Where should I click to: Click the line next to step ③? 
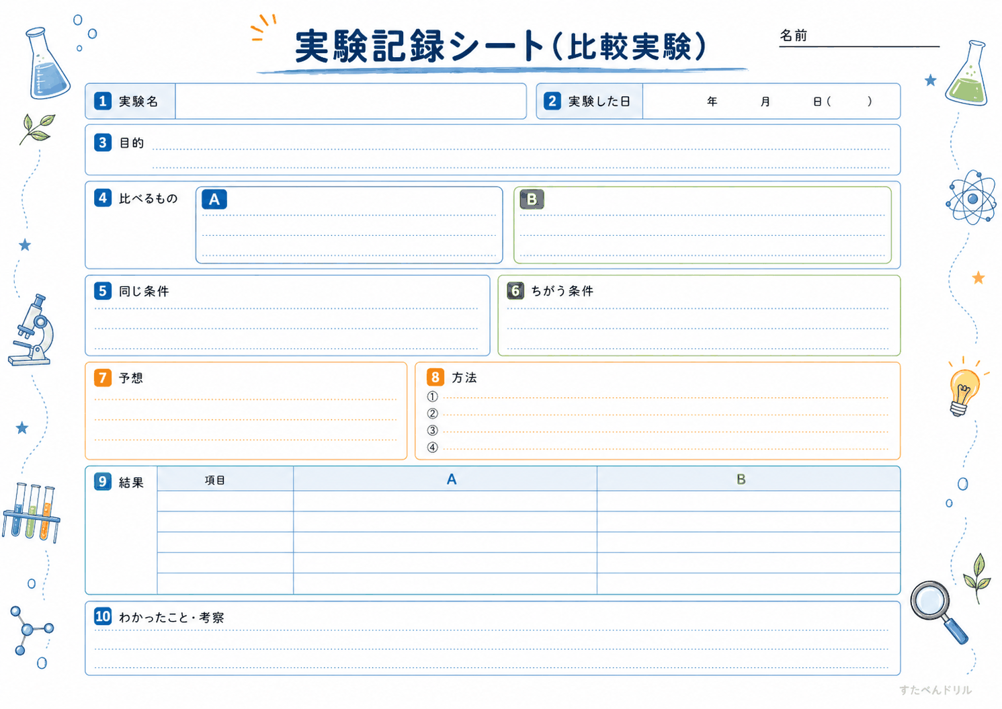click(x=666, y=431)
